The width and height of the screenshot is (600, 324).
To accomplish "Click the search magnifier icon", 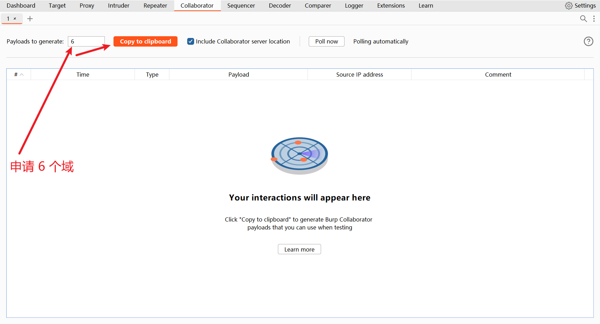I will pyautogui.click(x=583, y=19).
